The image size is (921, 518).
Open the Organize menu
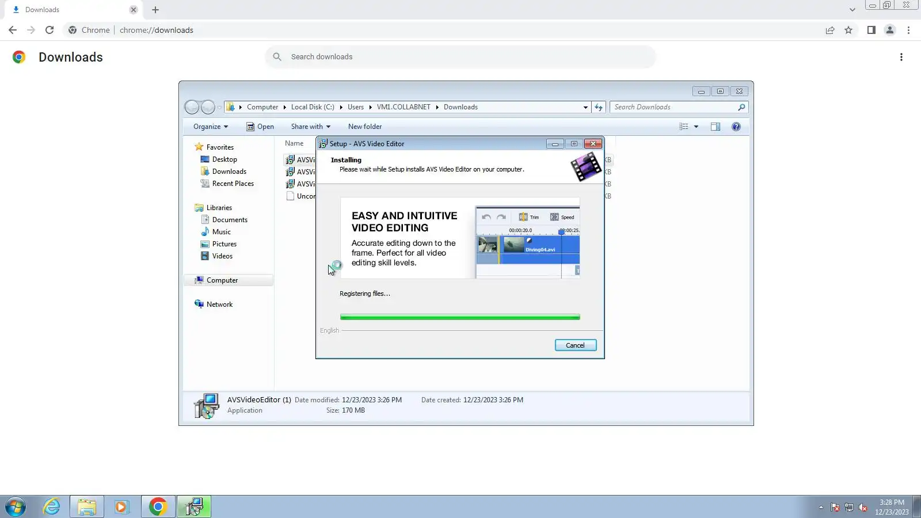pos(211,127)
